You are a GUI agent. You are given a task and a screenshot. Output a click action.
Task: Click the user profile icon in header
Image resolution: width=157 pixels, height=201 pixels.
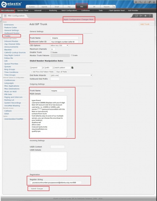tap(154, 2)
